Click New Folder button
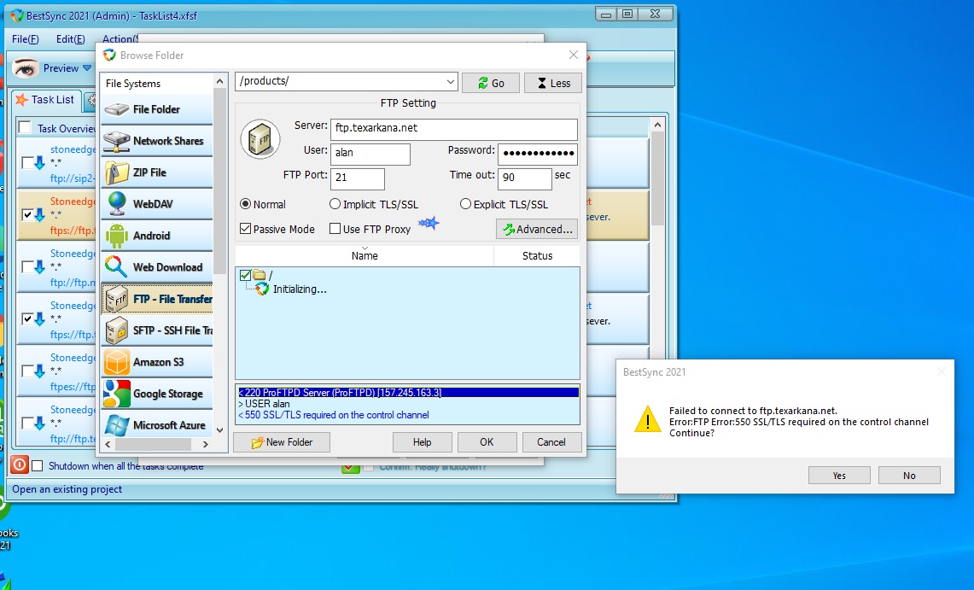This screenshot has width=974, height=590. click(x=282, y=442)
